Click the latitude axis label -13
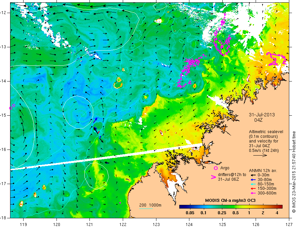 tap(3, 47)
